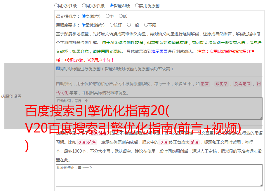Viewport: 266px width, 192px height.
Task: Choose the 智能AI版 radio option
Action: (x=112, y=6)
